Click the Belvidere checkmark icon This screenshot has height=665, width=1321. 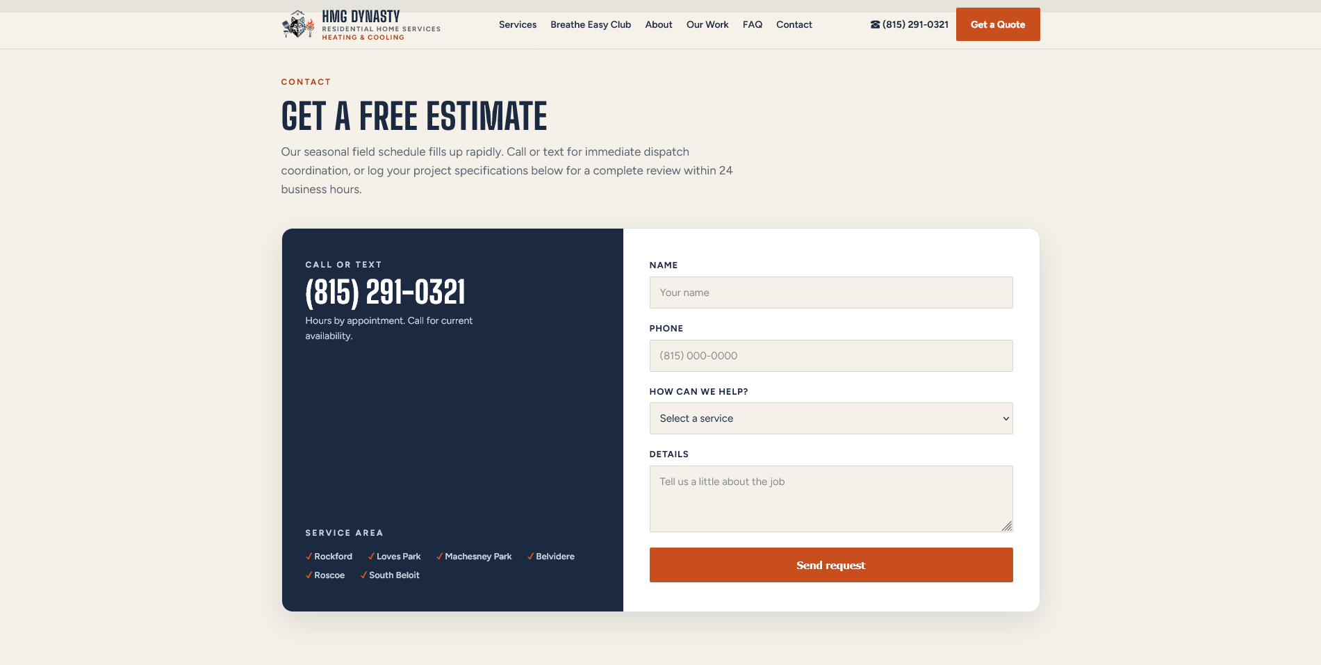click(530, 557)
